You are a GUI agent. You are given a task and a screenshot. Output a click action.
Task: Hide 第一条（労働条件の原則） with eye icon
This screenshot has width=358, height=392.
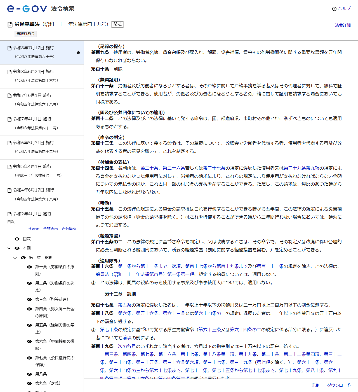[29, 267]
